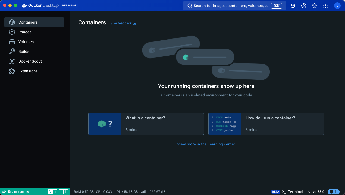Click the engine power button icon
345x195 pixels.
(x=61, y=192)
